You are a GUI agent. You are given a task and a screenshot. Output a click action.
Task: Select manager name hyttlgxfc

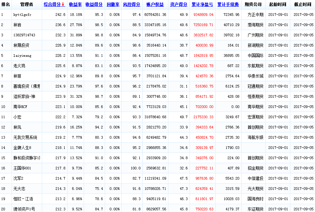click(x=22, y=15)
